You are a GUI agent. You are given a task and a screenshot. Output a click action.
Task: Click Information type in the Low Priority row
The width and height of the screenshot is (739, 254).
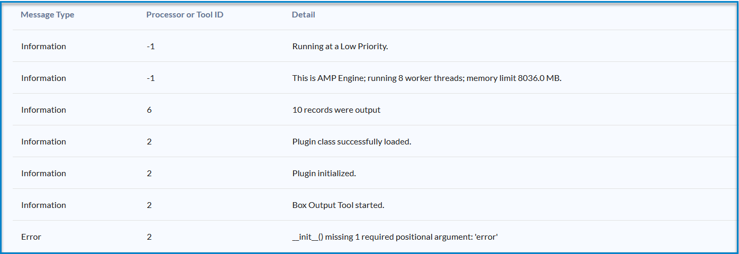pos(43,47)
